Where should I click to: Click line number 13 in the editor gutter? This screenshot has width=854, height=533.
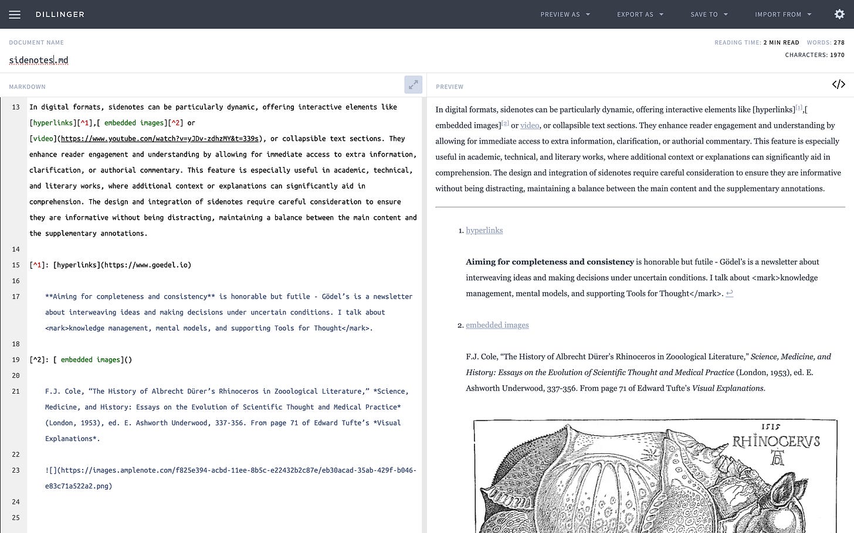16,107
